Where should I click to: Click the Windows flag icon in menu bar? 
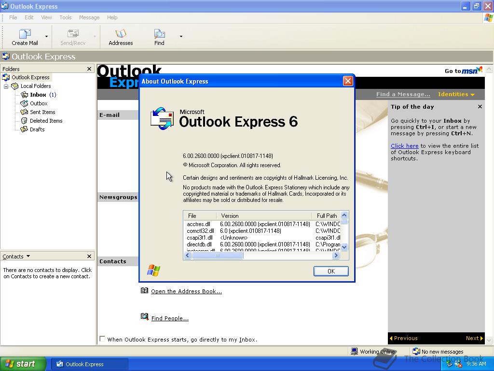488,18
